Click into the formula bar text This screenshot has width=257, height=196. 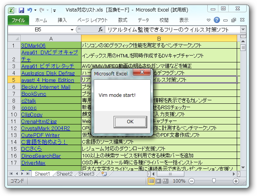point(173,30)
